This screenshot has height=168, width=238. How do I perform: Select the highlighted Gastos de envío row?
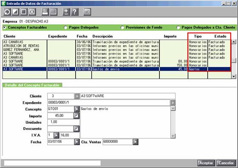tap(117, 69)
